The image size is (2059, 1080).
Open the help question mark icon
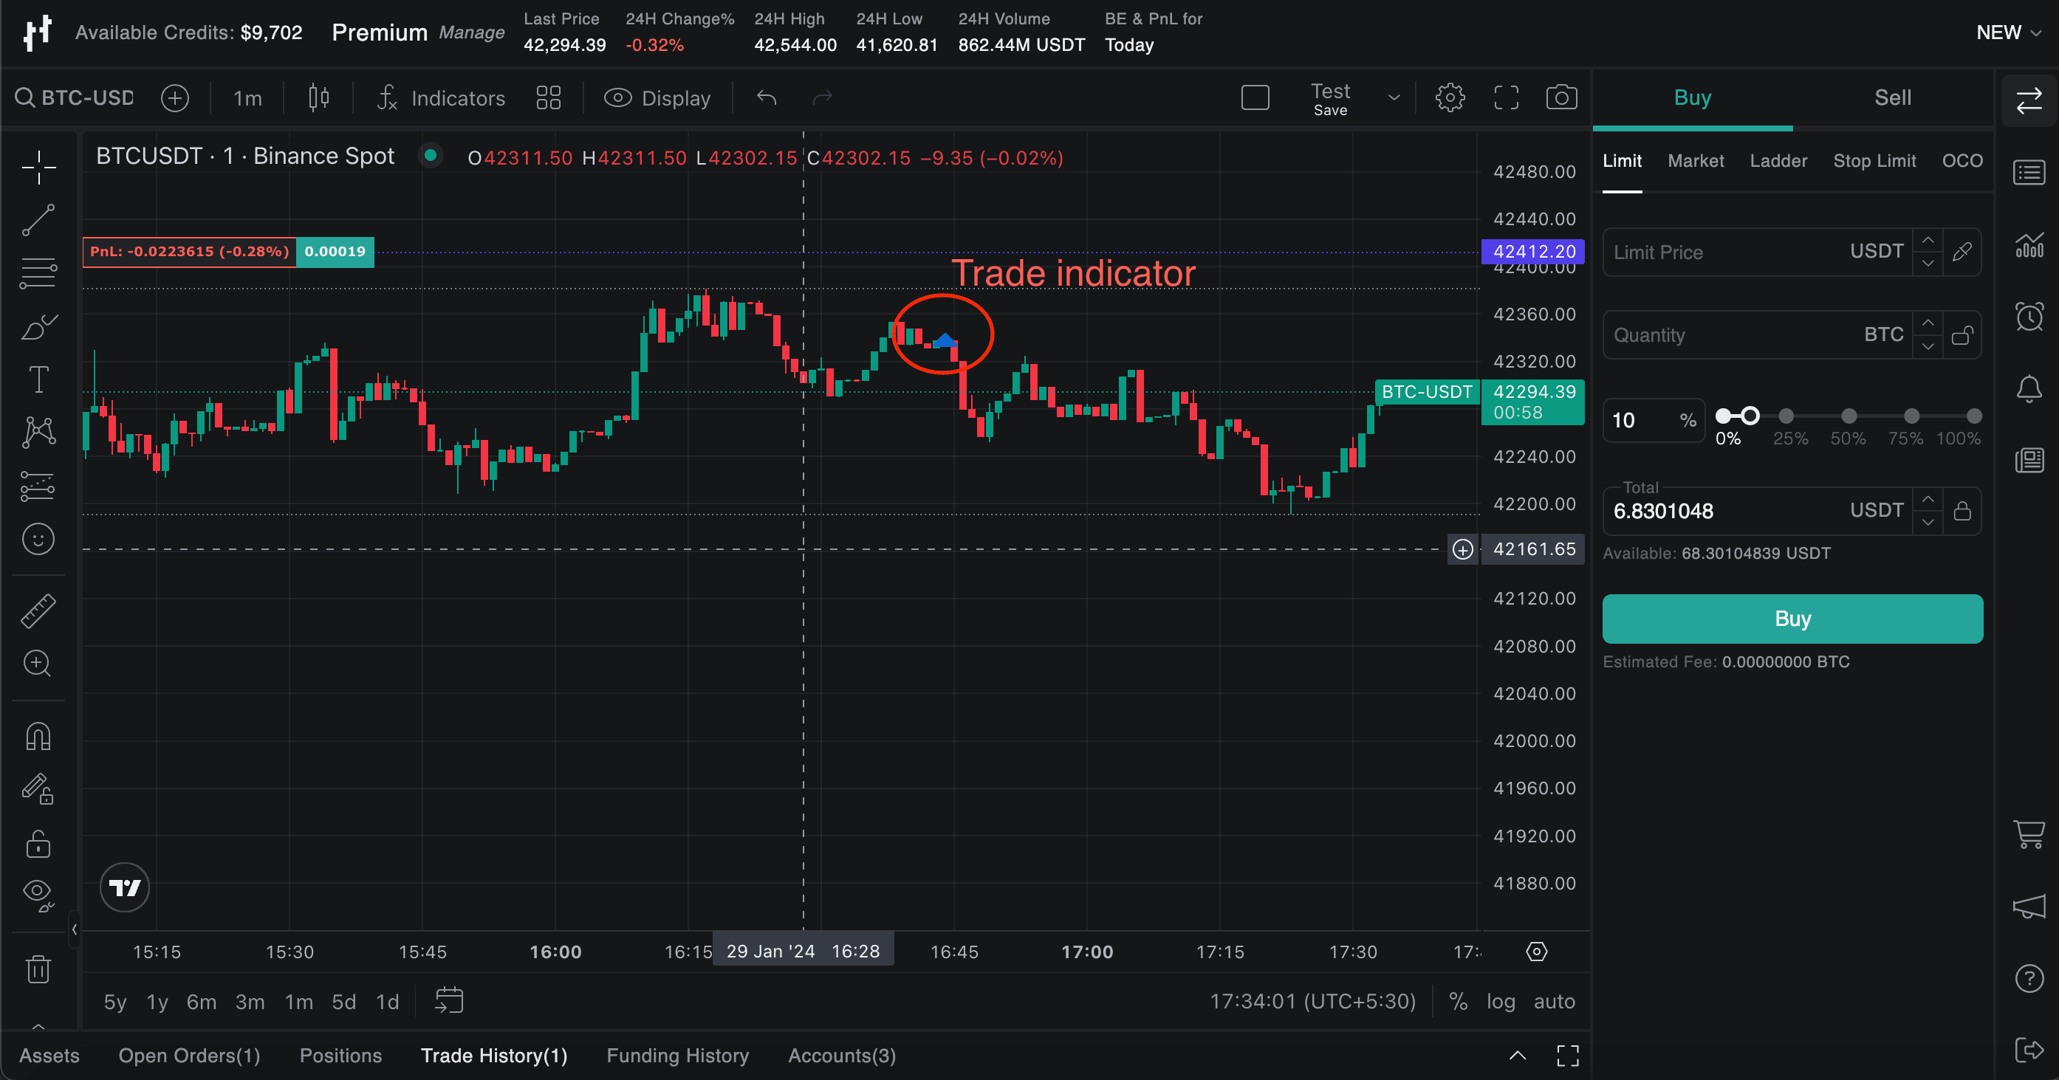coord(2029,977)
